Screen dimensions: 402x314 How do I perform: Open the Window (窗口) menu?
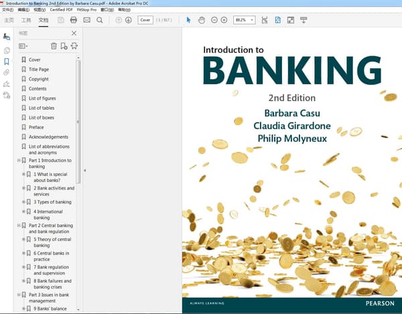[x=107, y=10]
